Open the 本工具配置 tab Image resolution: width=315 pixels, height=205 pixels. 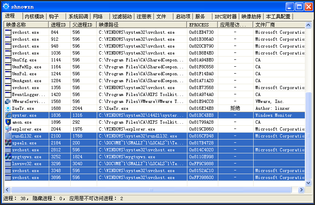278,17
